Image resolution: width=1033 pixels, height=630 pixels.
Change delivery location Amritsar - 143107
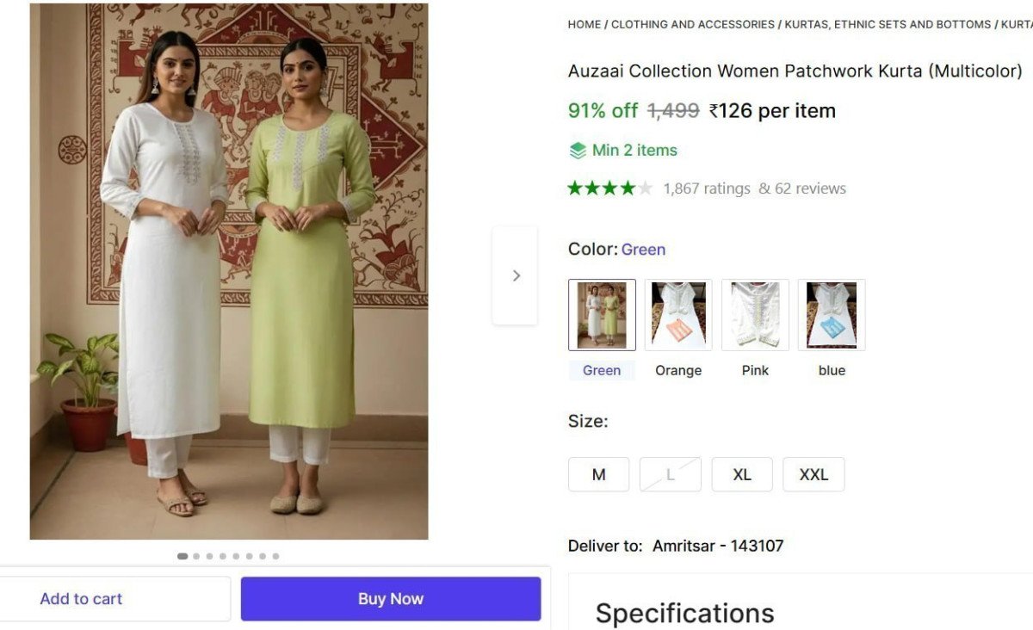pos(717,546)
